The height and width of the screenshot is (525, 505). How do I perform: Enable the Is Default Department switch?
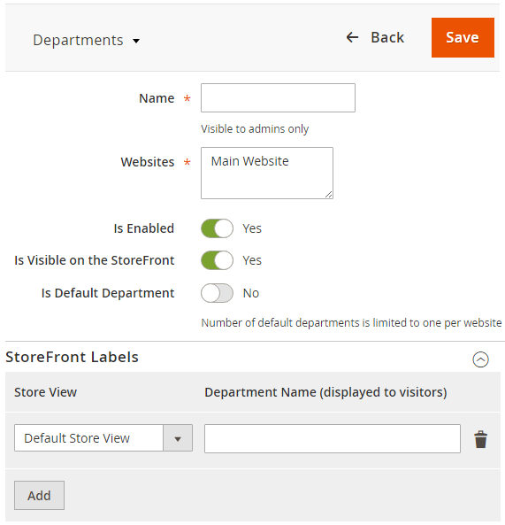(217, 293)
